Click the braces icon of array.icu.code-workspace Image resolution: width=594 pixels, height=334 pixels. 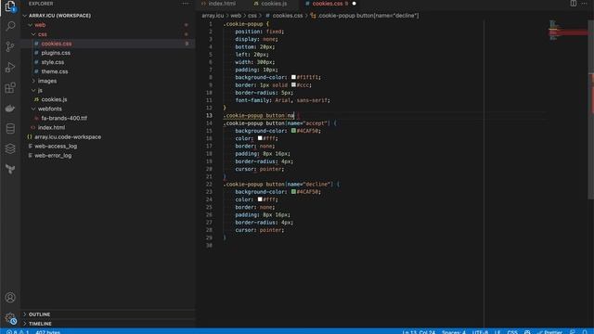(30, 136)
